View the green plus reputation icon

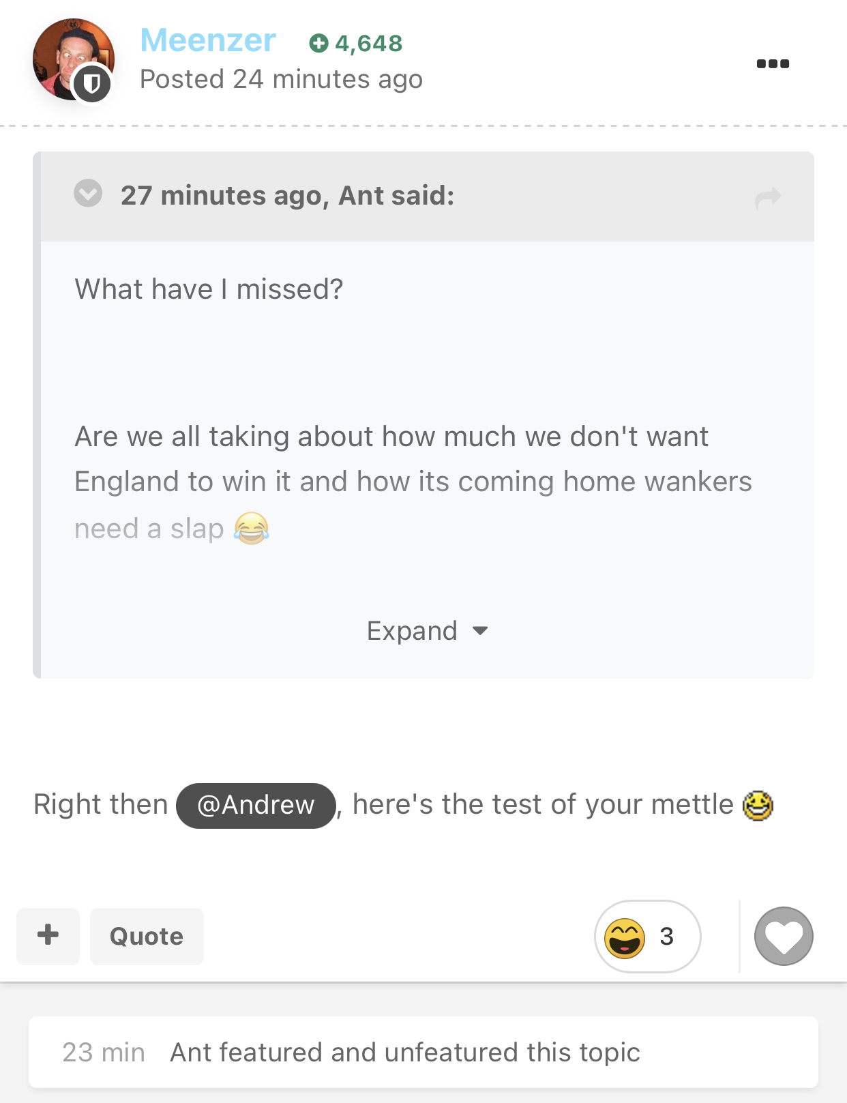coord(318,44)
